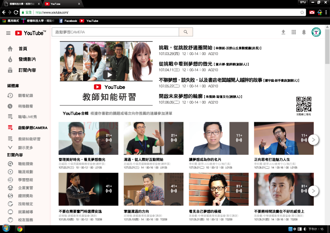
Task: Reload the page with refresh icon
Action: (16, 13)
